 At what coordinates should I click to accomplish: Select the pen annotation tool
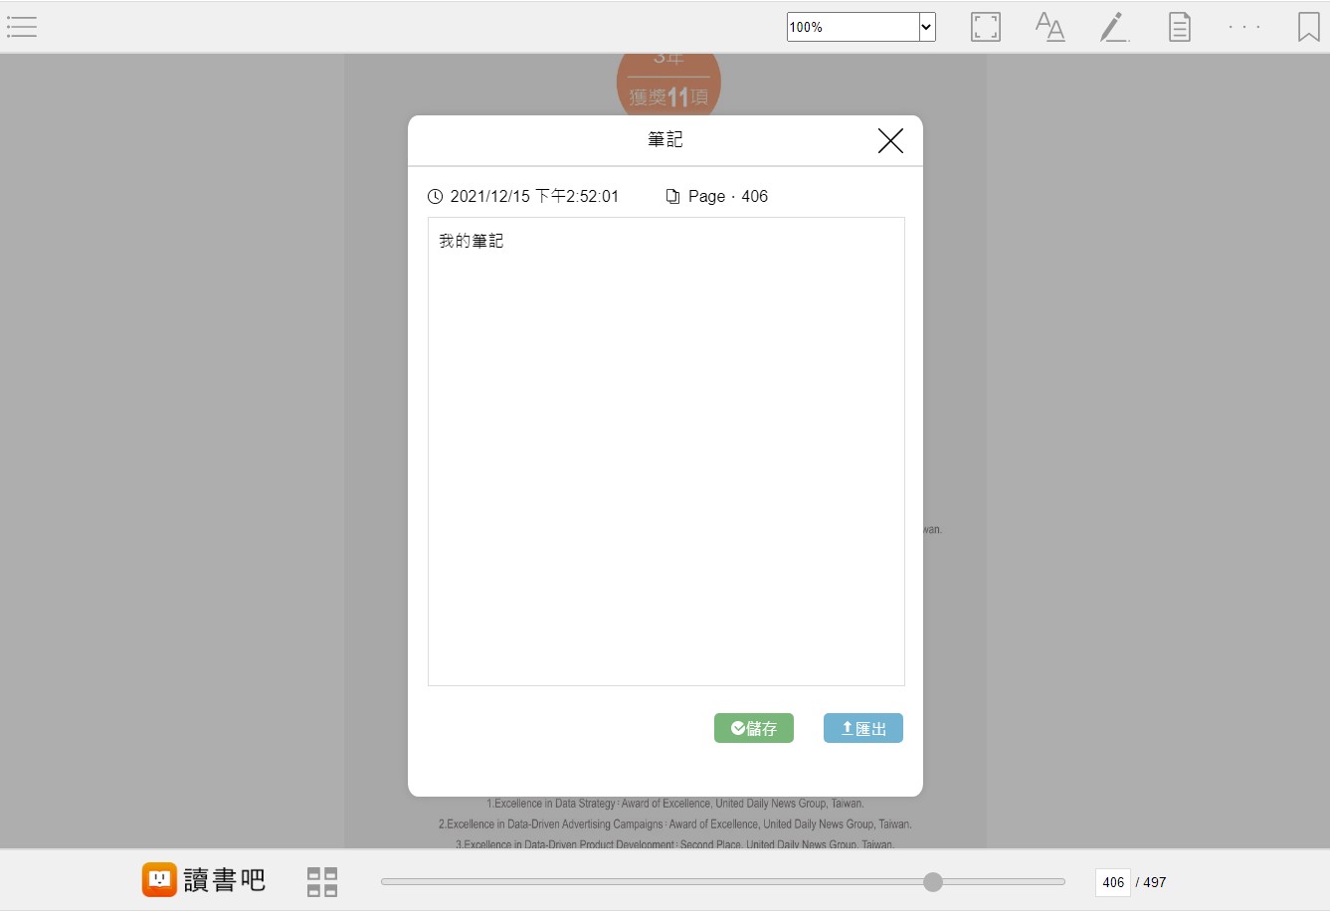(1114, 27)
